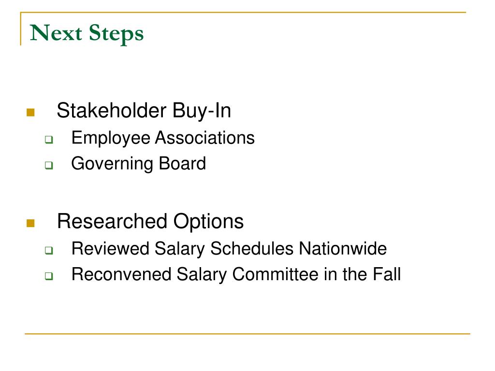Click the square bullet before Governing Board
This screenshot has height=371, width=495.
tap(49, 165)
